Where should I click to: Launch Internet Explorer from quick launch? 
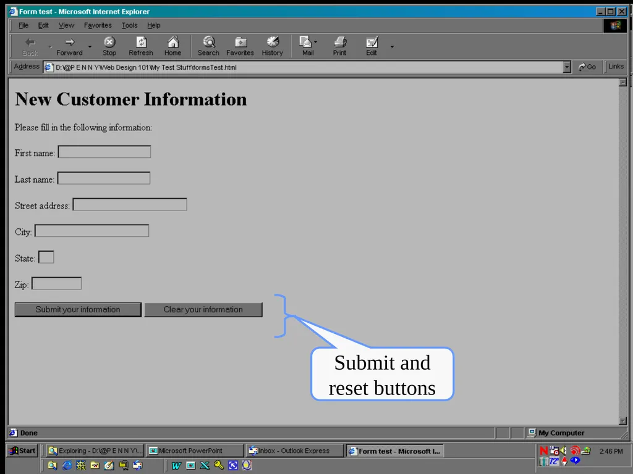(x=67, y=465)
